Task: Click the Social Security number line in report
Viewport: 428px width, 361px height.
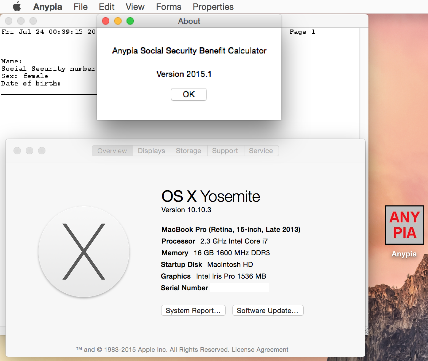Action: (49, 69)
